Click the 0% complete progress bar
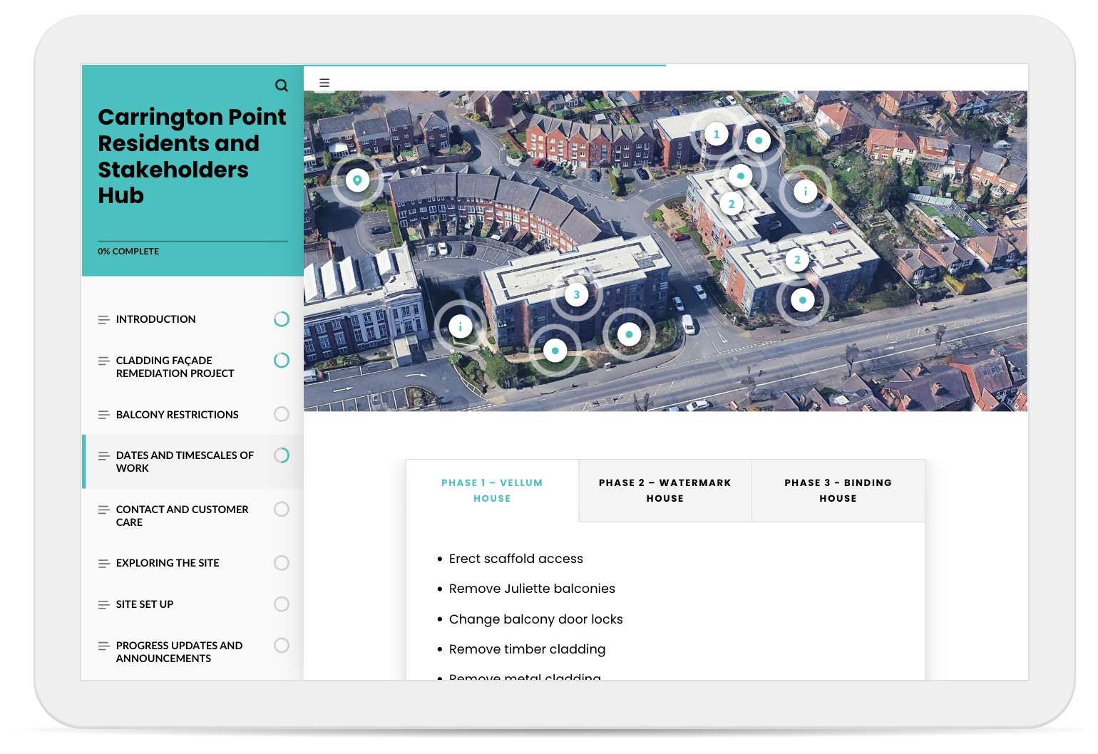This screenshot has height=754, width=1098. click(x=193, y=242)
